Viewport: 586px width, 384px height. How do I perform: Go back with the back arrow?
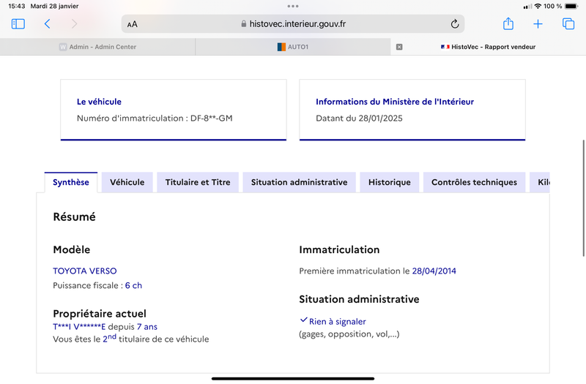[47, 24]
